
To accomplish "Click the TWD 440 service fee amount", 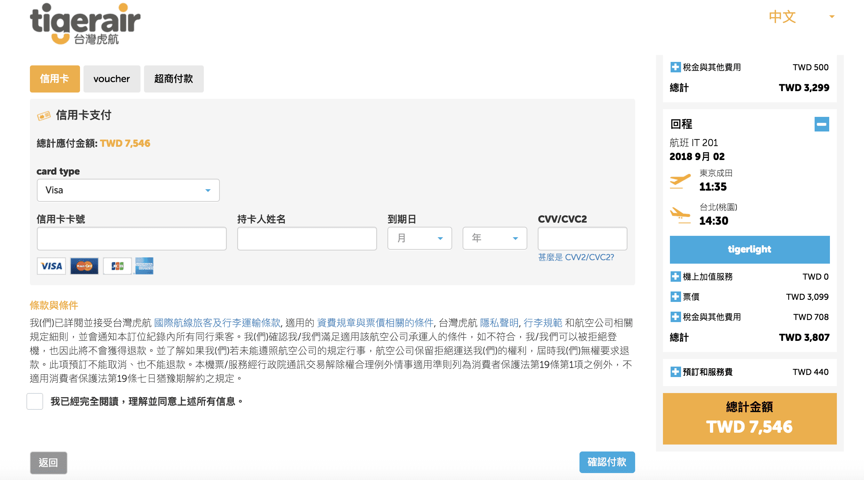I will (810, 372).
